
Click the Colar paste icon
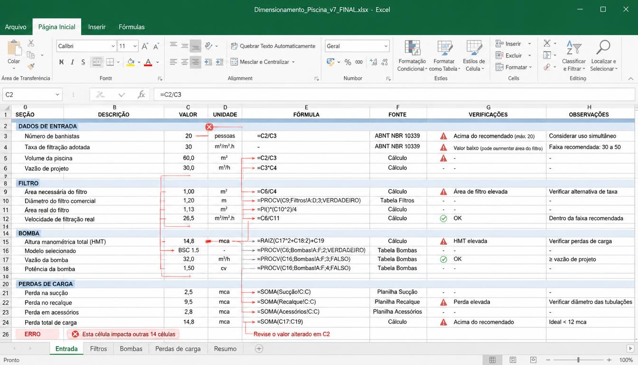[x=14, y=48]
